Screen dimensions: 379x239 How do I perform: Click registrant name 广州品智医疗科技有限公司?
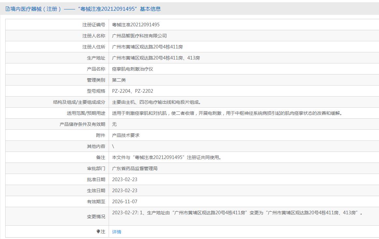tap(139, 36)
